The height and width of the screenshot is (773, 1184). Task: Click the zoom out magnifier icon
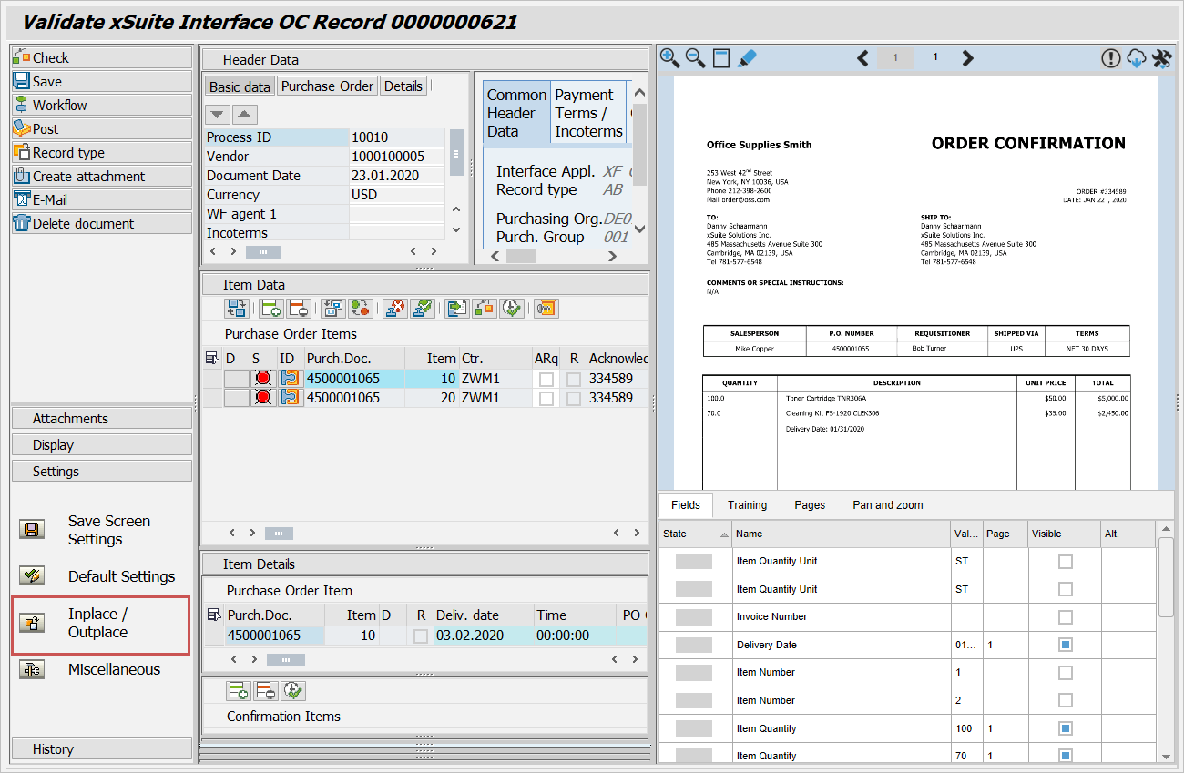[x=695, y=58]
